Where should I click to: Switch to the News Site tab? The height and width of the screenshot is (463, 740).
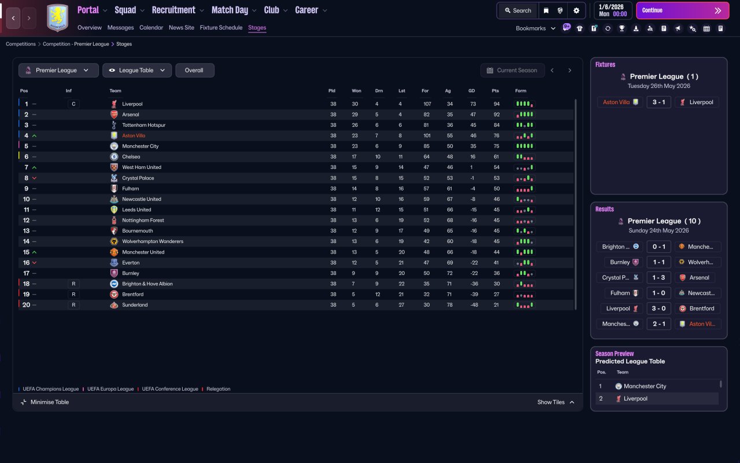[x=182, y=28]
